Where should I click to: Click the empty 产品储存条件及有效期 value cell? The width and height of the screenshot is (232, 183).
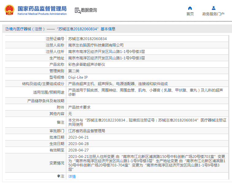point(147,101)
